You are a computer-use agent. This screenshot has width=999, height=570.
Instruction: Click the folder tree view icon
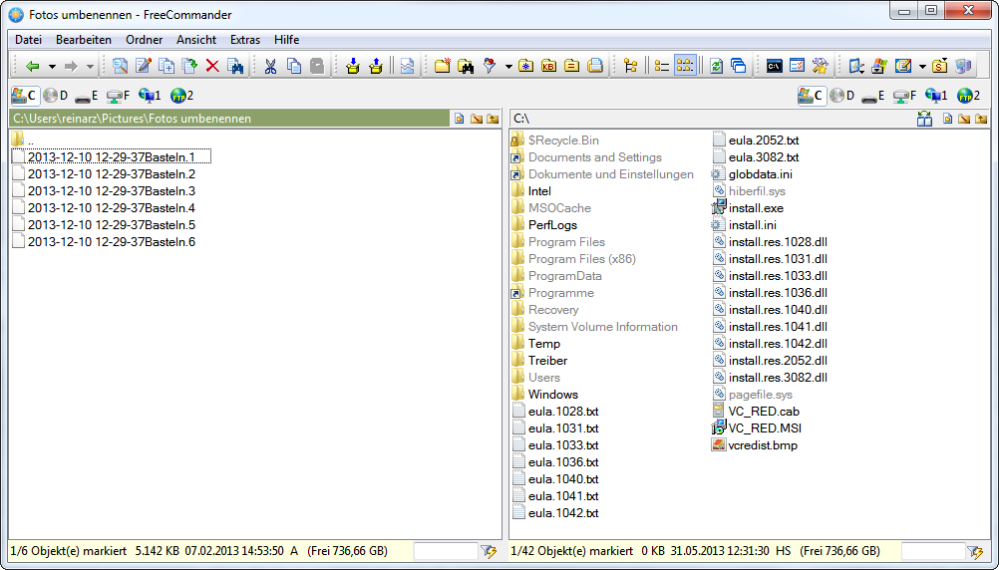(630, 67)
